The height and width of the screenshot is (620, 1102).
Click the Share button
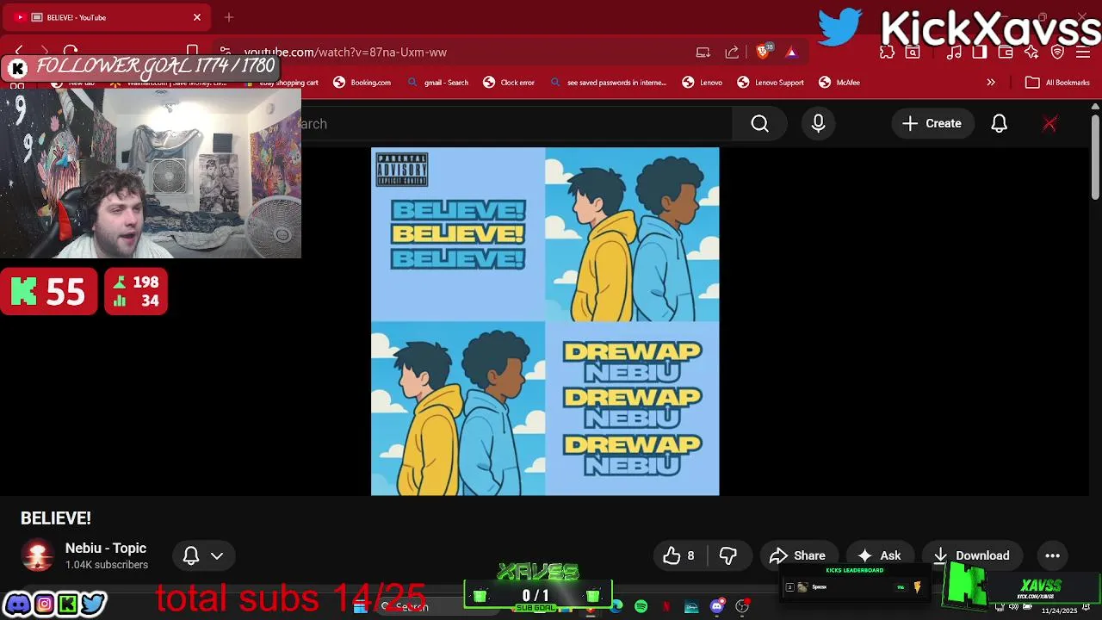797,555
